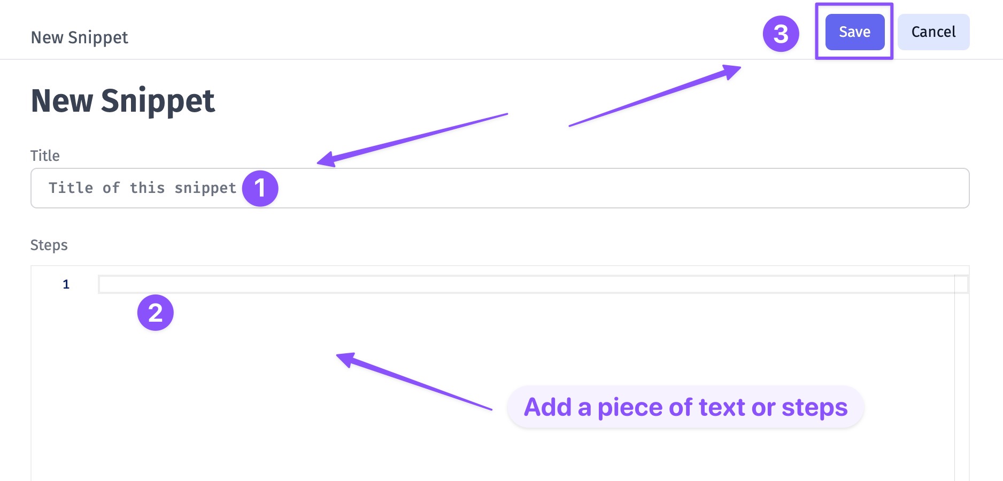Click the Save button

854,32
